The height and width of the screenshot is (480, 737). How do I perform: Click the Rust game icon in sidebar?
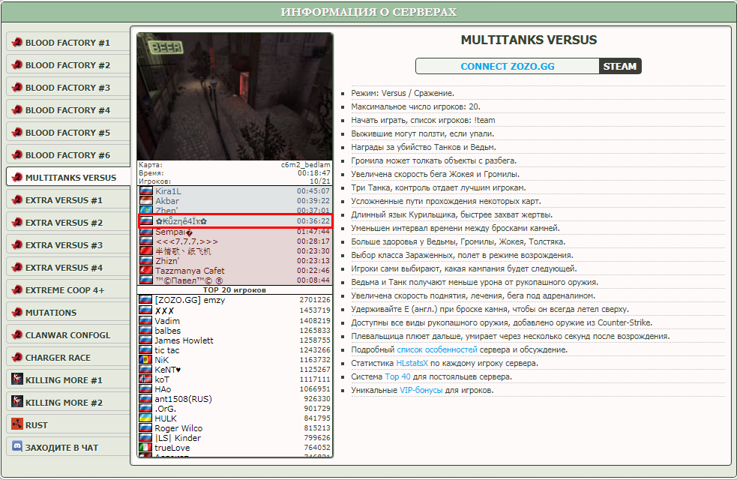click(x=17, y=425)
